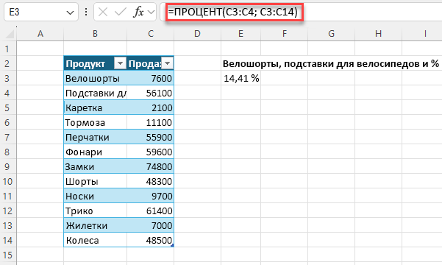
Task: Select column G header
Action: 331,34
